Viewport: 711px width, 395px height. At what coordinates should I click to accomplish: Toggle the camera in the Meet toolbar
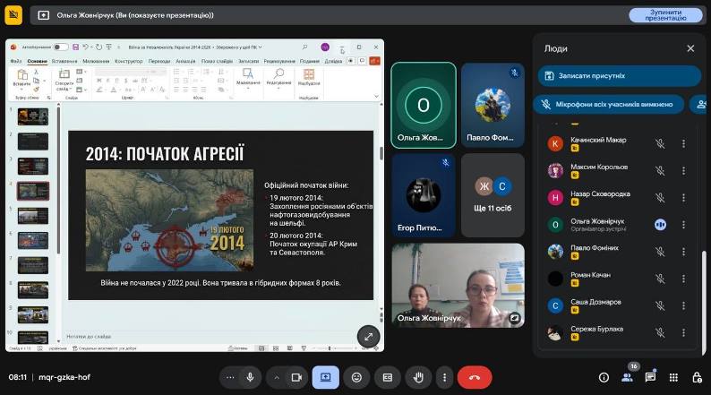tap(296, 377)
